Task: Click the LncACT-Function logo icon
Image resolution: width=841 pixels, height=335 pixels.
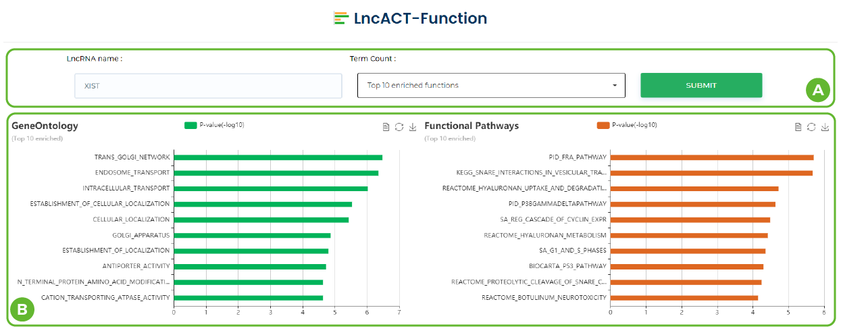Action: click(x=340, y=18)
